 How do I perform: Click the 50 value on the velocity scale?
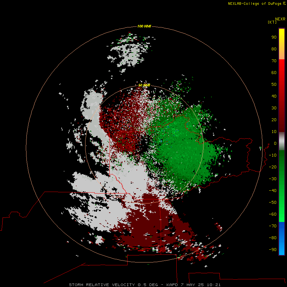274,85
